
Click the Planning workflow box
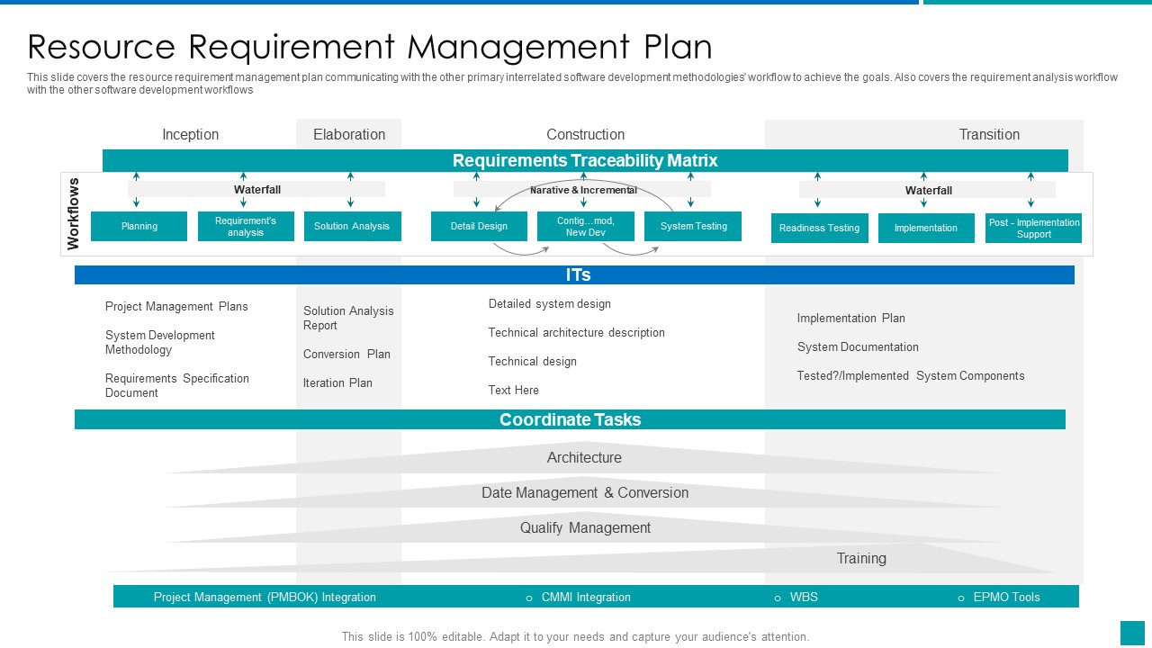(139, 226)
